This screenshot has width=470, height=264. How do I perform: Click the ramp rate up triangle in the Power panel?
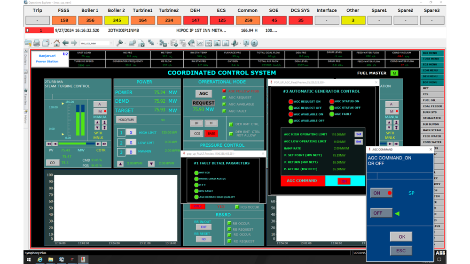coord(120,164)
